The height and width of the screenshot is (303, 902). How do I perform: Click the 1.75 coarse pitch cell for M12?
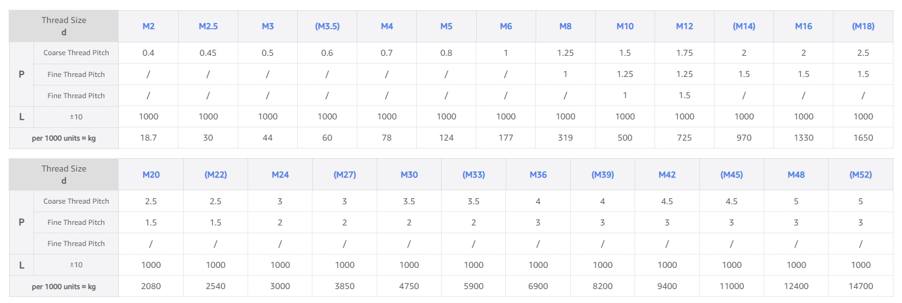[684, 53]
